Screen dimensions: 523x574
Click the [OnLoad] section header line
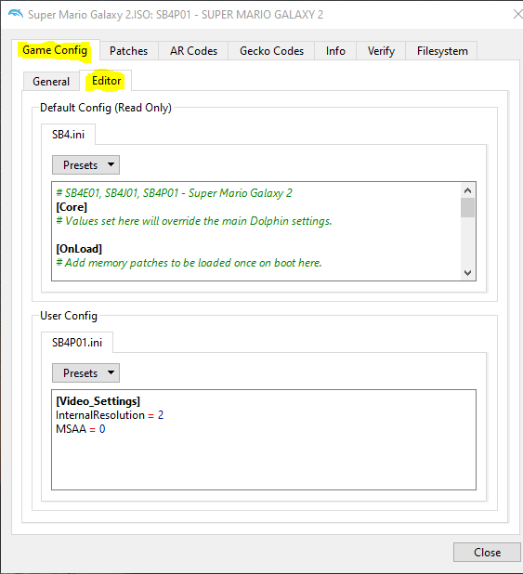[79, 249]
